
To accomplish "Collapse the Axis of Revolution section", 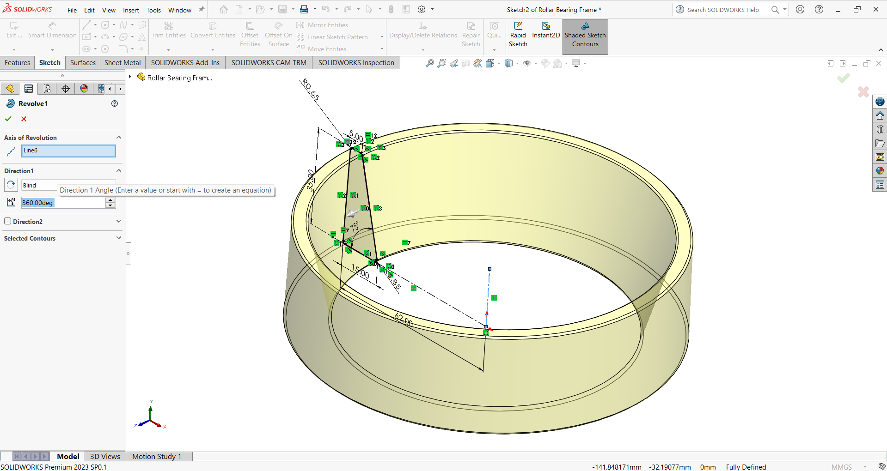I will (x=118, y=138).
